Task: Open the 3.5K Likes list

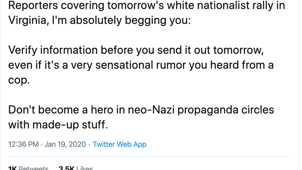Action: [x=75, y=168]
